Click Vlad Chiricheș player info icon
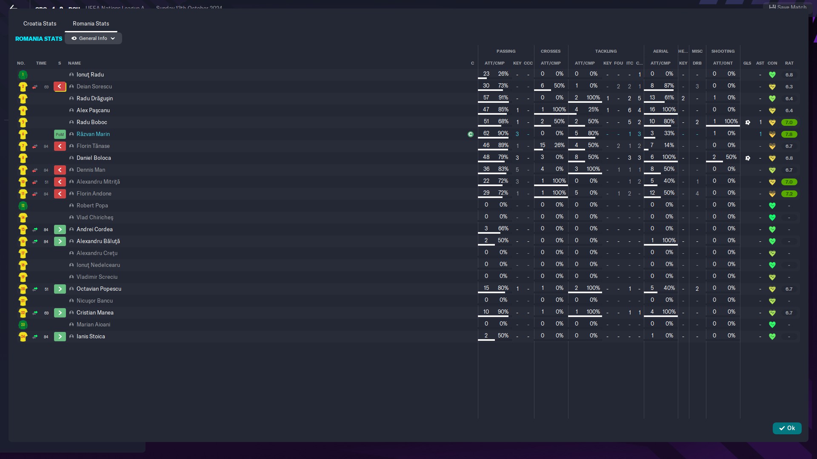Viewport: 817px width, 459px height. click(x=71, y=218)
